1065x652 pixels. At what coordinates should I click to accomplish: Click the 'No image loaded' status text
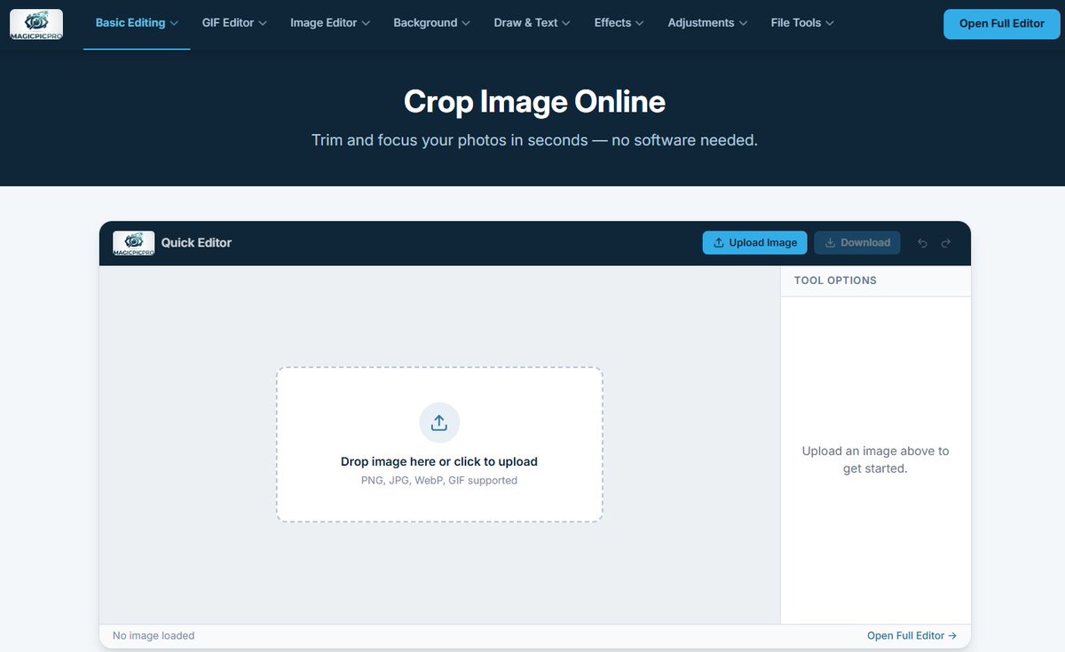point(154,636)
